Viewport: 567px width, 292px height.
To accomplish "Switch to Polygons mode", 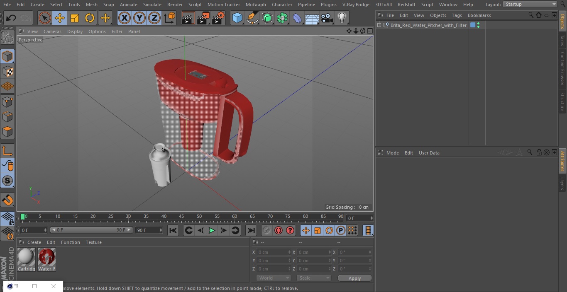I will tap(7, 132).
